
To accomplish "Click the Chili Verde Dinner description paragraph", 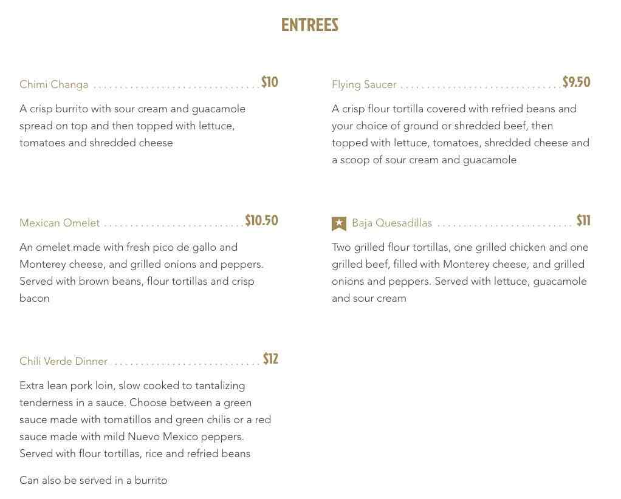I will [x=145, y=419].
